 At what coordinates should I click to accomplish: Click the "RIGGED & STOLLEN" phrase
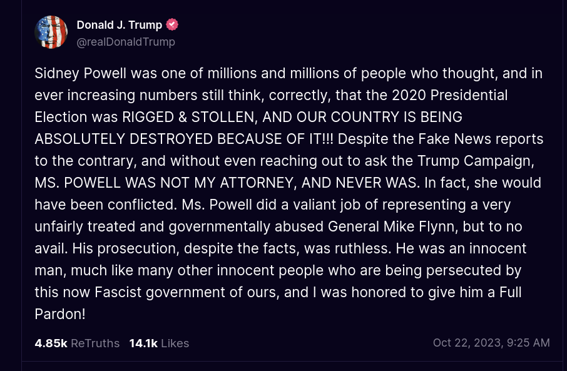(190, 117)
